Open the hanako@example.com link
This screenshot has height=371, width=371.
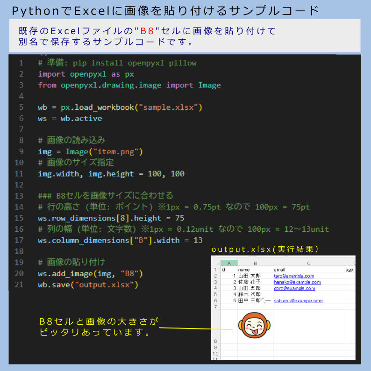point(297,282)
